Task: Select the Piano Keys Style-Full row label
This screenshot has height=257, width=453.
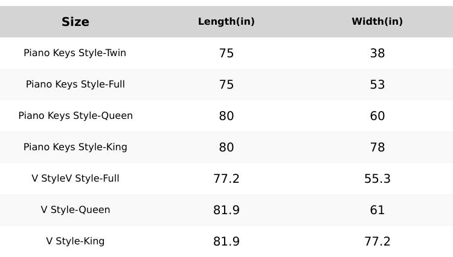Action: click(x=75, y=84)
